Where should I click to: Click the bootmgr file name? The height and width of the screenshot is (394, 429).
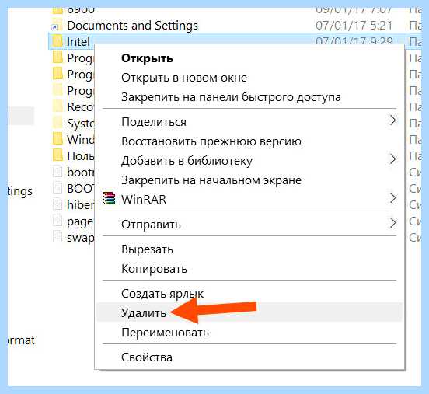81,172
